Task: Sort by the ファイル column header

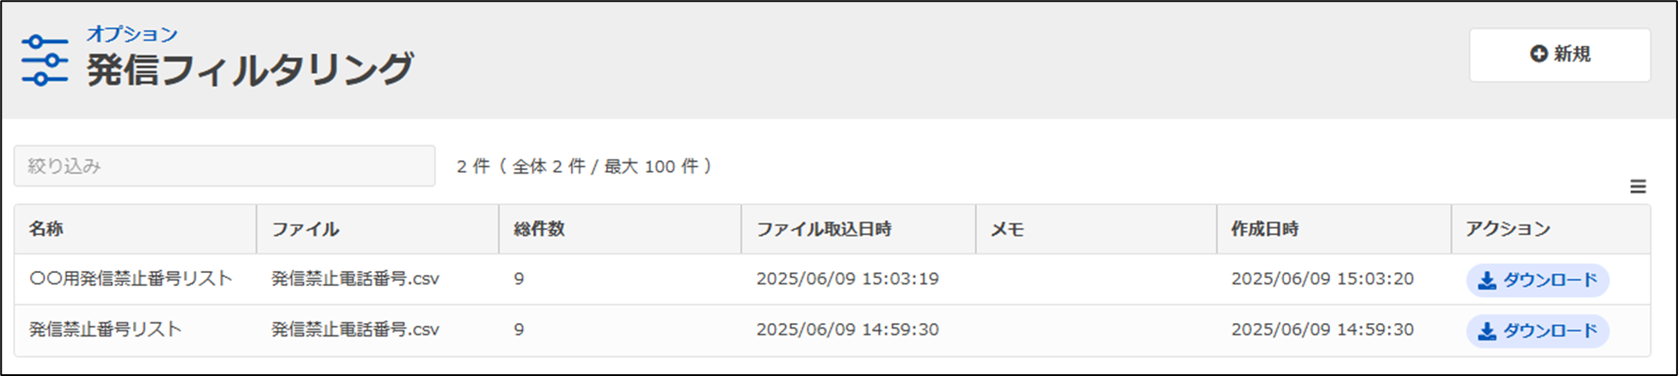Action: coord(305,229)
